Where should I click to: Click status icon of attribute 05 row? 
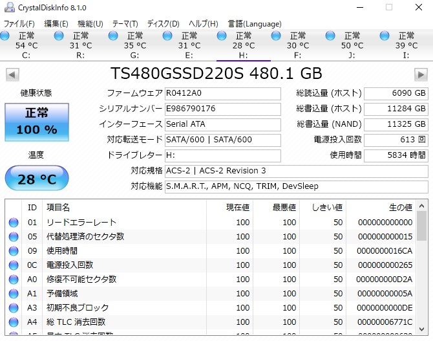(14, 237)
